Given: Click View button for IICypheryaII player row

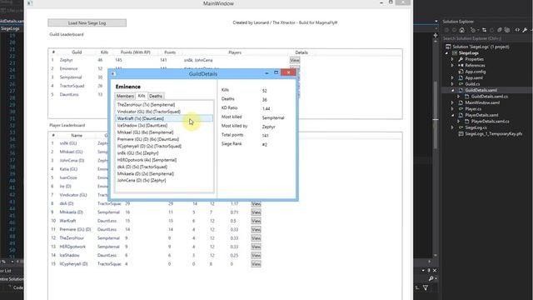Looking at the screenshot, I should click(256, 264).
